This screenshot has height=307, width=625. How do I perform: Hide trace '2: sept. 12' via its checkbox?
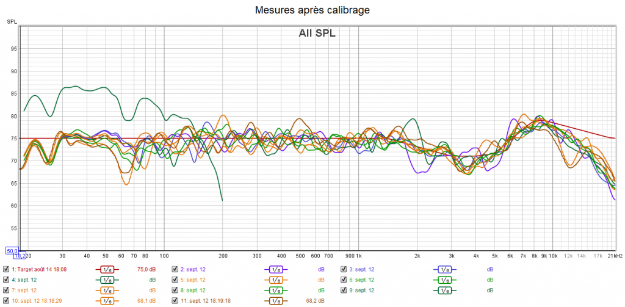[x=175, y=269]
